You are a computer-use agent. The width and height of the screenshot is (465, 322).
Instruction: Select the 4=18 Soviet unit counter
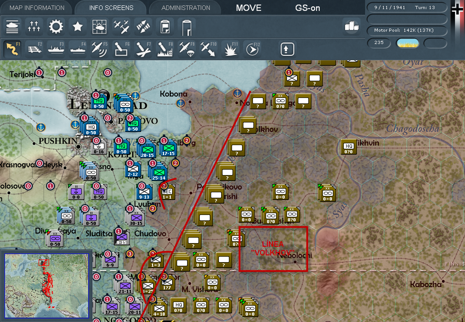point(159,308)
